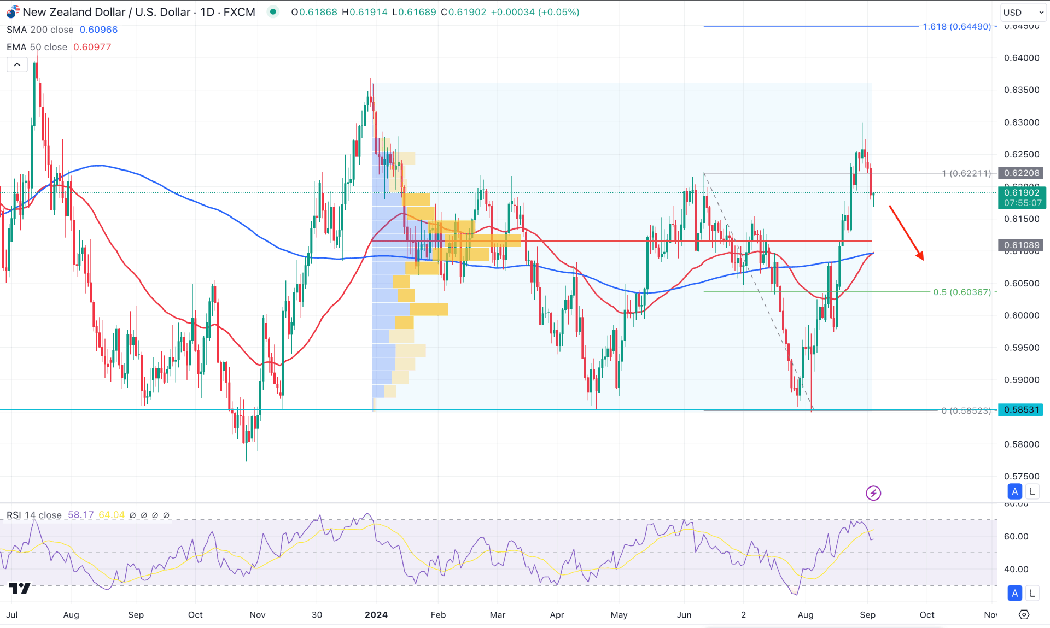
Task: Click the TradingView logo
Action: [20, 588]
